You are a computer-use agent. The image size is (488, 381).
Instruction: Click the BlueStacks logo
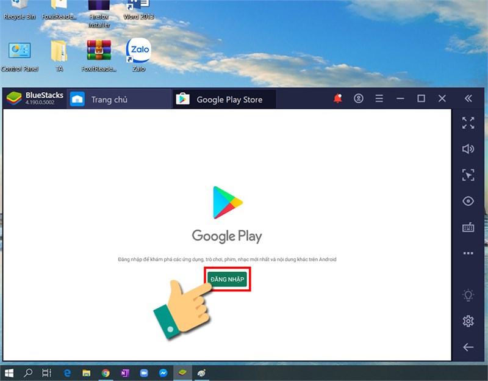point(14,98)
